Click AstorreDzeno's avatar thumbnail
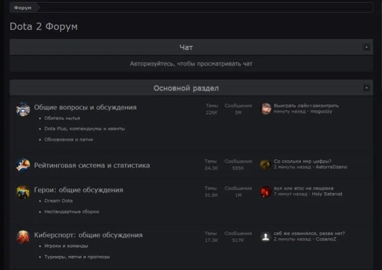Screen dimensions: 382x270 266,165
